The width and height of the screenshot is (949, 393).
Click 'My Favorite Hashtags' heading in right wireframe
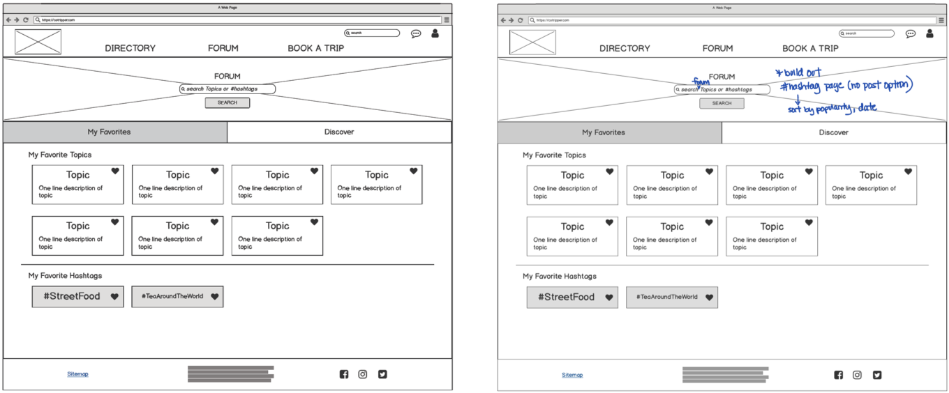click(560, 277)
